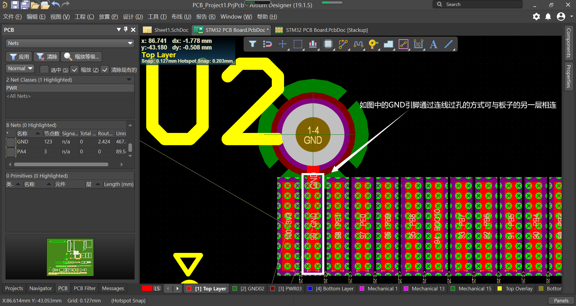Open the 布线 (U) menu
Viewport: 576px width, 306px height.
(x=181, y=16)
